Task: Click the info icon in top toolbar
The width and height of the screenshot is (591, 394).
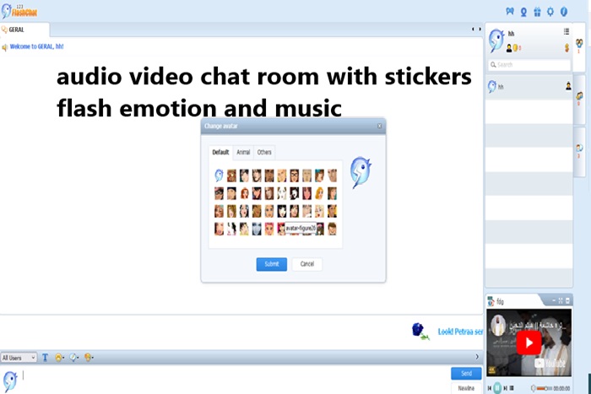Action: (x=563, y=12)
